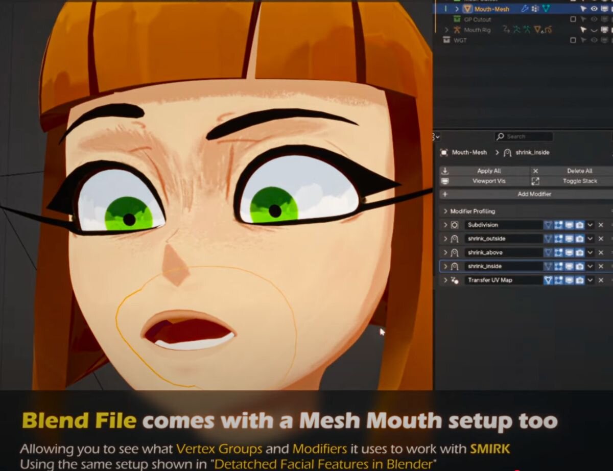Viewport: 613px width, 471px height.
Task: Click the Add Modifier button
Action: 527,194
